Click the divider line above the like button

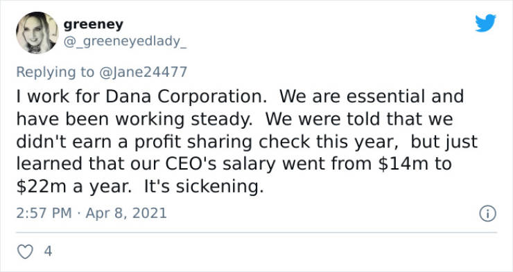click(x=256, y=233)
